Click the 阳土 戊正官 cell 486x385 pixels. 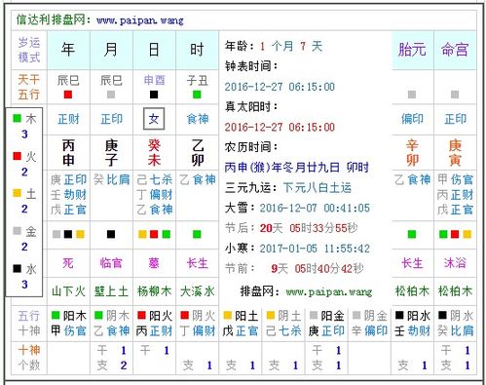pos(241,324)
